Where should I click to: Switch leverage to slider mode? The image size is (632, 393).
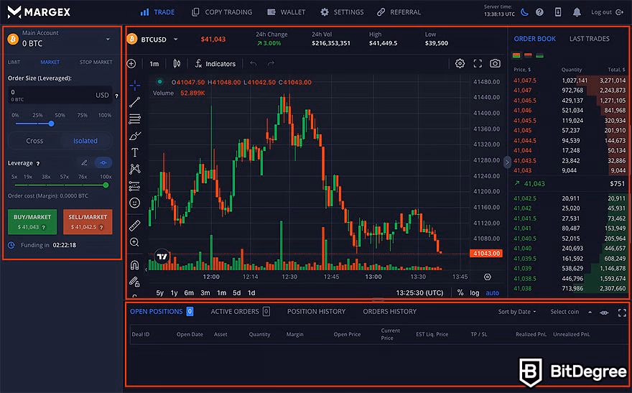pos(103,163)
